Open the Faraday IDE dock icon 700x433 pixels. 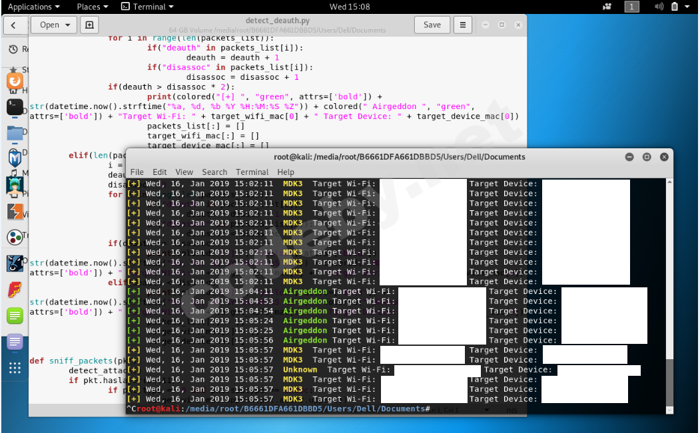click(x=15, y=289)
